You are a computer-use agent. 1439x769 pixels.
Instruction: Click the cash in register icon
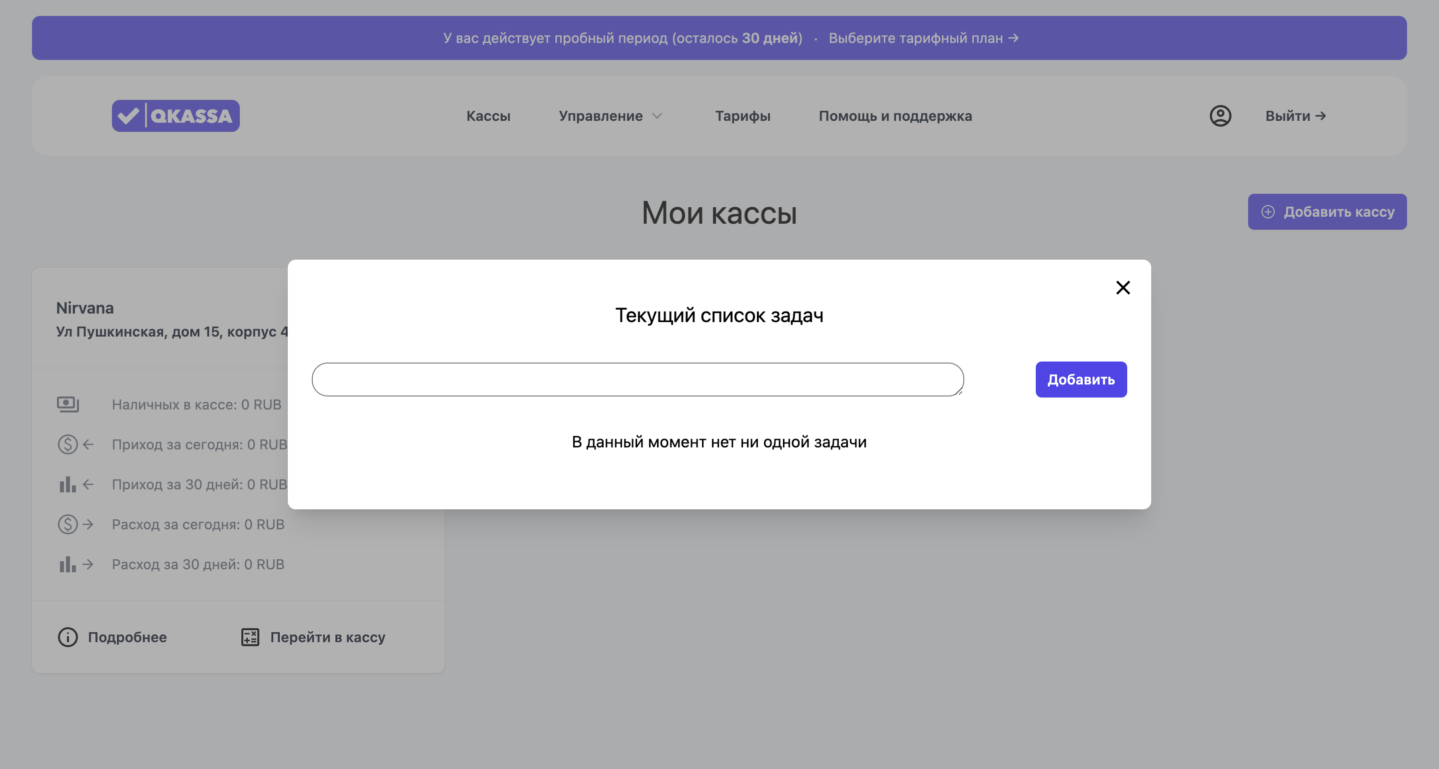pos(67,404)
